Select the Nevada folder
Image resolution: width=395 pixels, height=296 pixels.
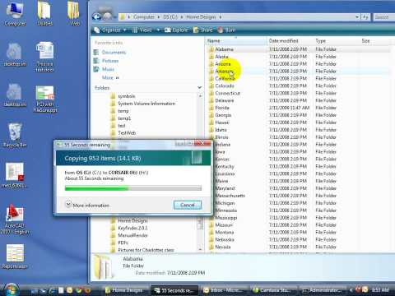point(223,247)
